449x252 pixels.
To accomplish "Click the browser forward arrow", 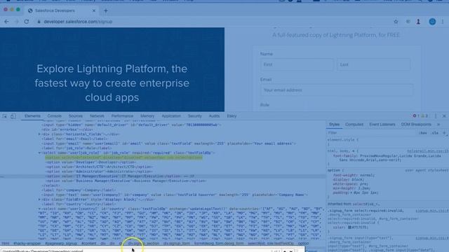I will tap(16, 22).
